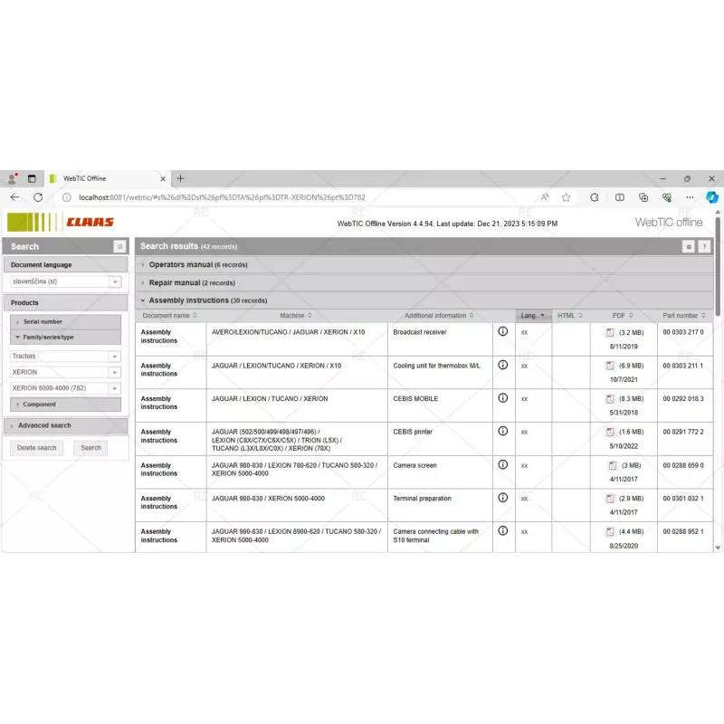Open the document language dropdown
Image resolution: width=724 pixels, height=724 pixels.
click(115, 282)
